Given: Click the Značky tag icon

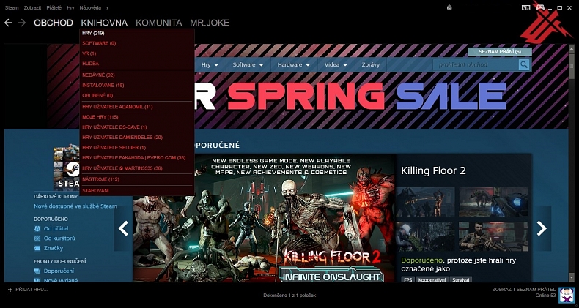Looking at the screenshot, I should point(37,248).
